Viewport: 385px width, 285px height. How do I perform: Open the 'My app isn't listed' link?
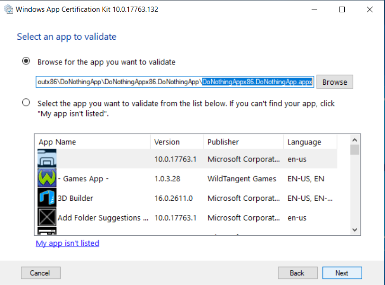point(68,243)
